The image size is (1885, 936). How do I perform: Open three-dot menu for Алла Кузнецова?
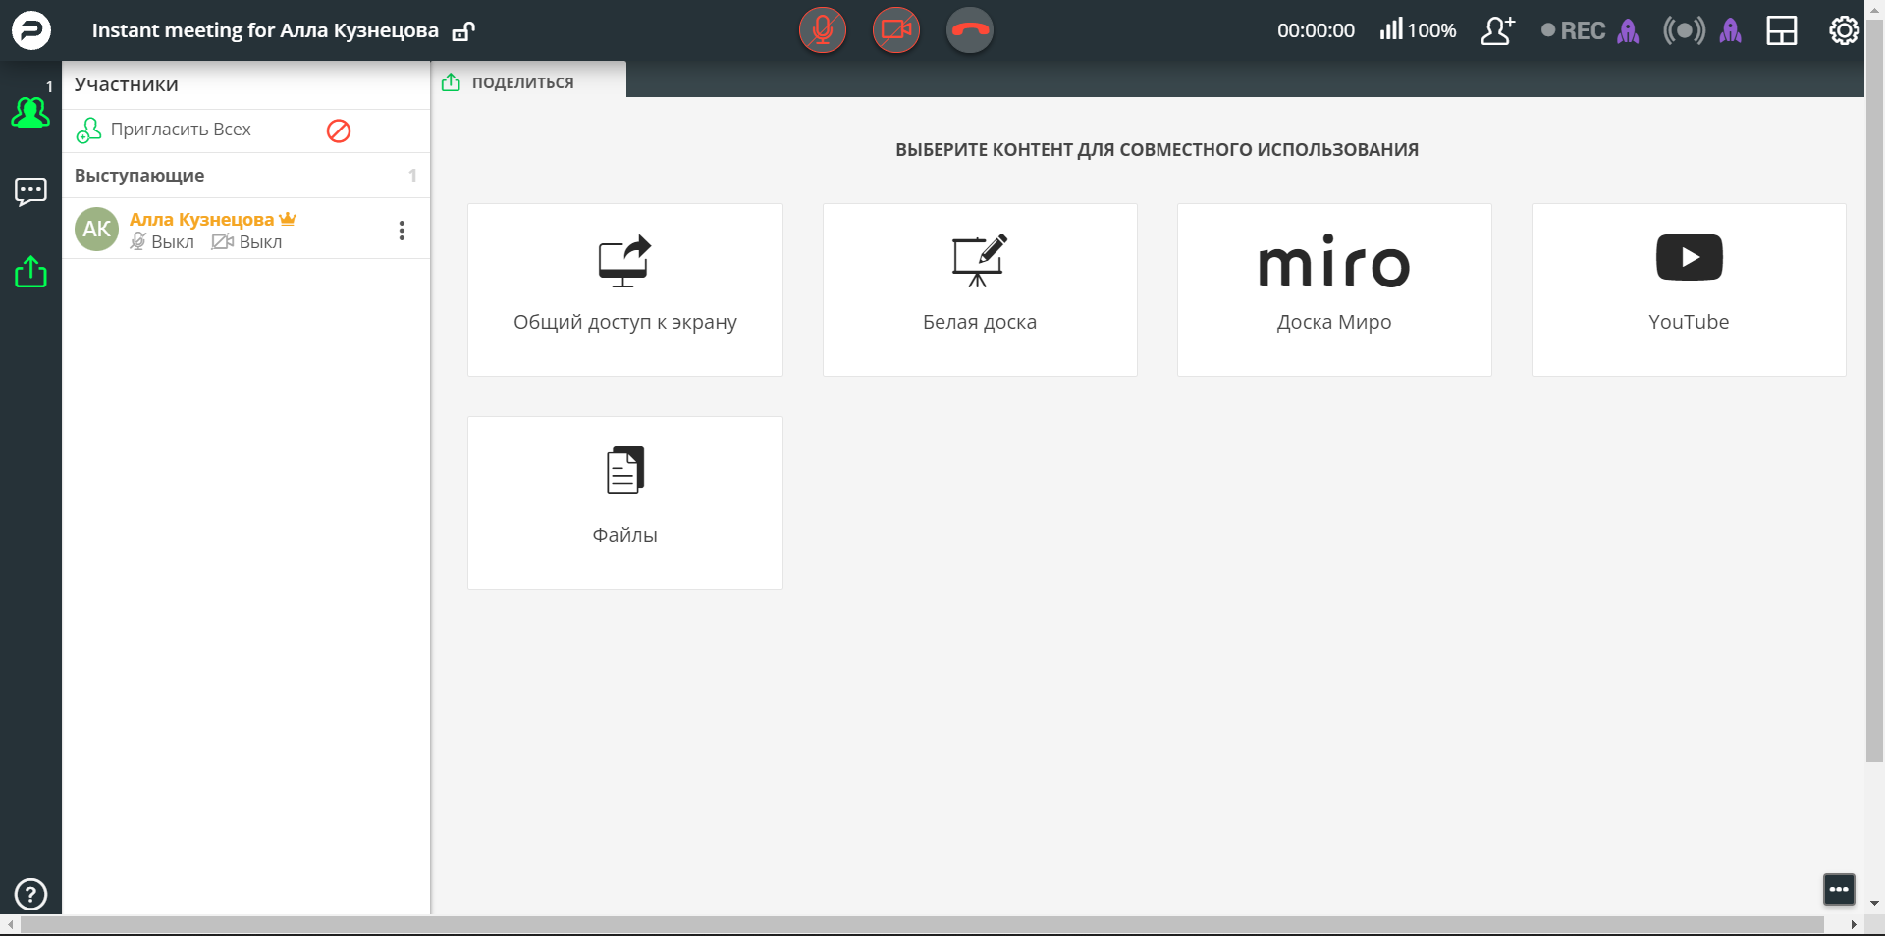(x=402, y=231)
